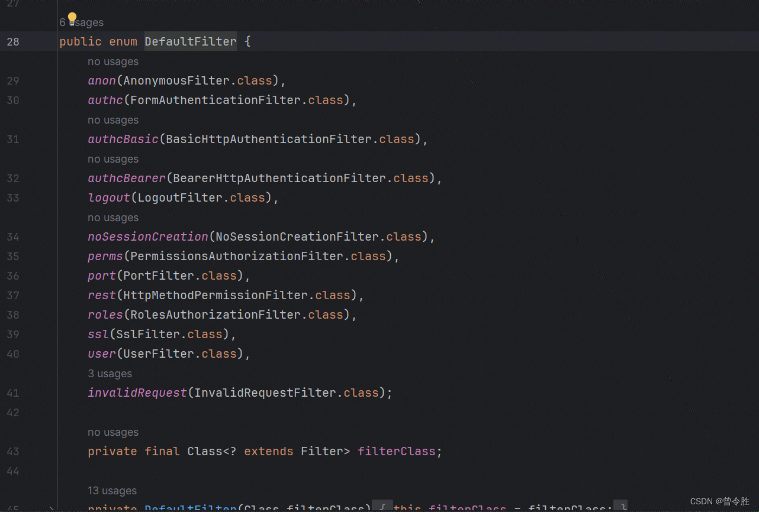Select the invalidRequest enum constant

137,393
